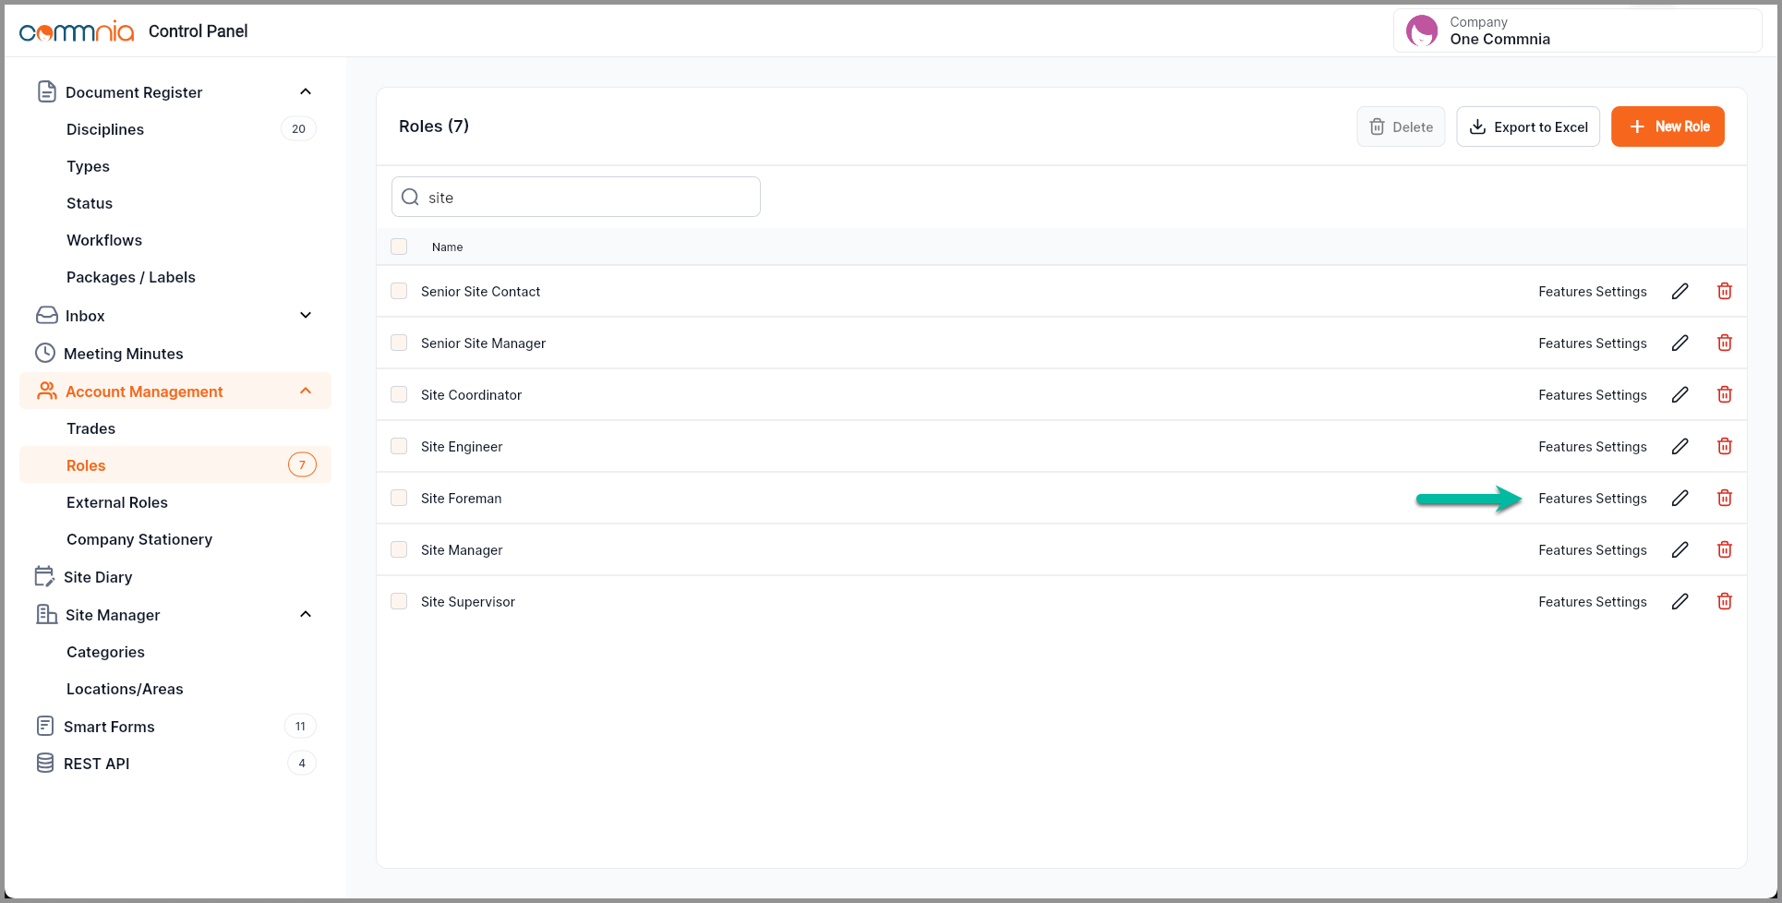Viewport: 1782px width, 903px height.
Task: Select the Senior Site Manager checkbox
Action: [x=399, y=343]
